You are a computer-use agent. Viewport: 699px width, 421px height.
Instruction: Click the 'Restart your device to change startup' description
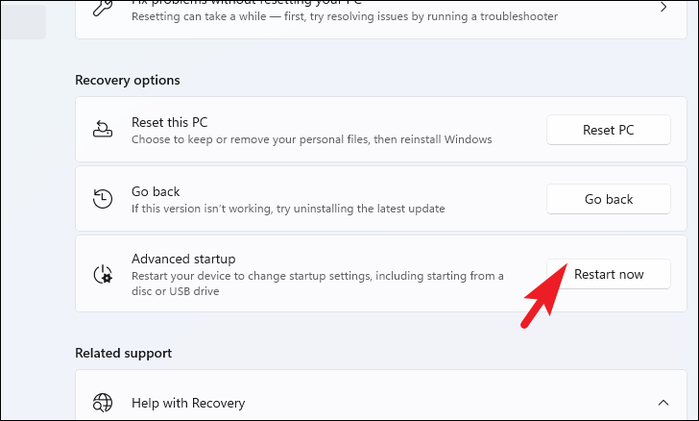click(318, 284)
